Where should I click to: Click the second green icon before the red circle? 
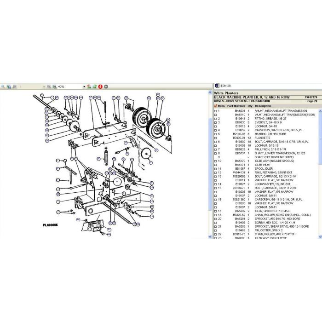pyautogui.click(x=95, y=86)
